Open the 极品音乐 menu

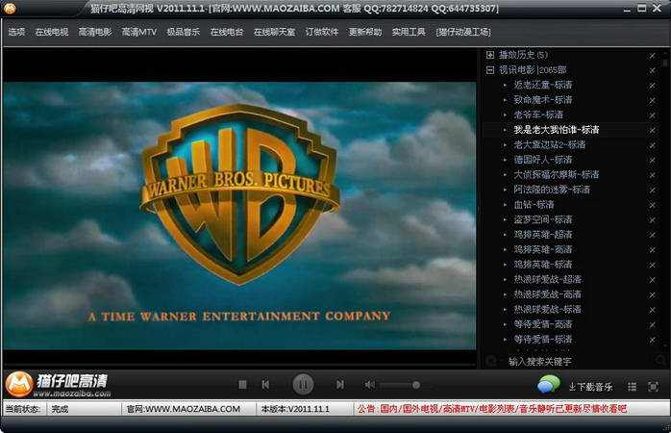click(184, 32)
